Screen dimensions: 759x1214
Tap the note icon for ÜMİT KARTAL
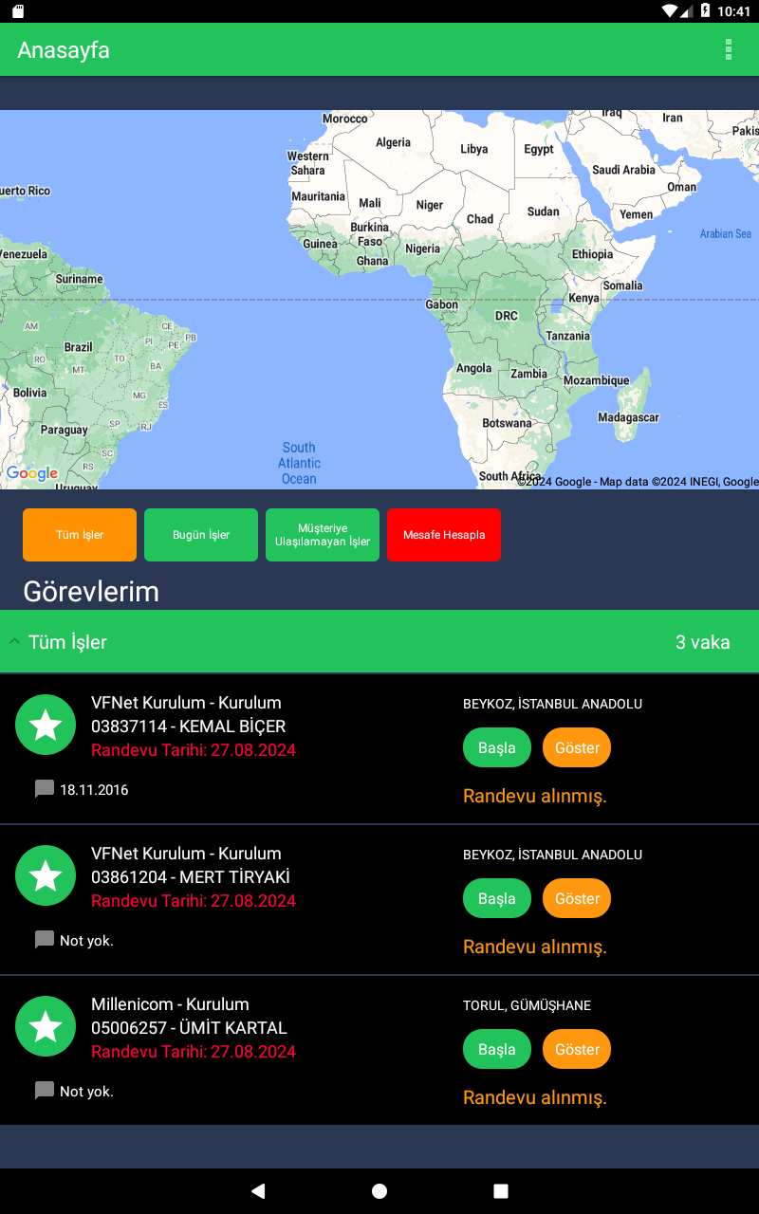pos(45,1091)
